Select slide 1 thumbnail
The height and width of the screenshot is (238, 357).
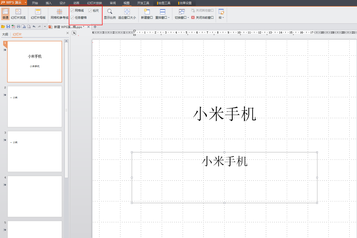point(35,62)
